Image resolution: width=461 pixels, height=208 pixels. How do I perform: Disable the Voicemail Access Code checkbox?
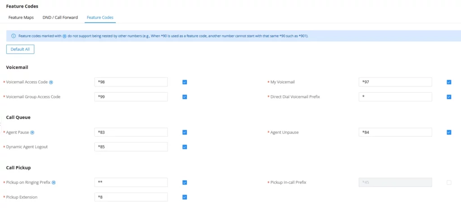point(185,82)
